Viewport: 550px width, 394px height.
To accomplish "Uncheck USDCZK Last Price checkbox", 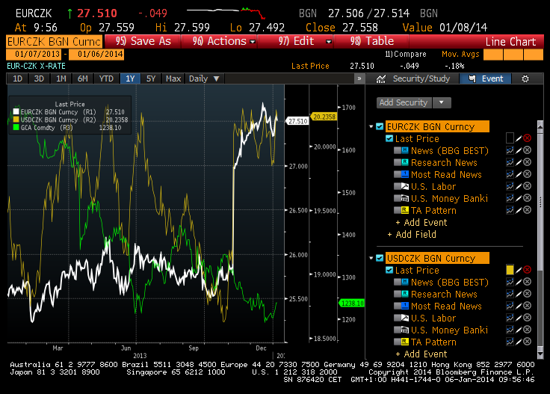I will click(389, 270).
